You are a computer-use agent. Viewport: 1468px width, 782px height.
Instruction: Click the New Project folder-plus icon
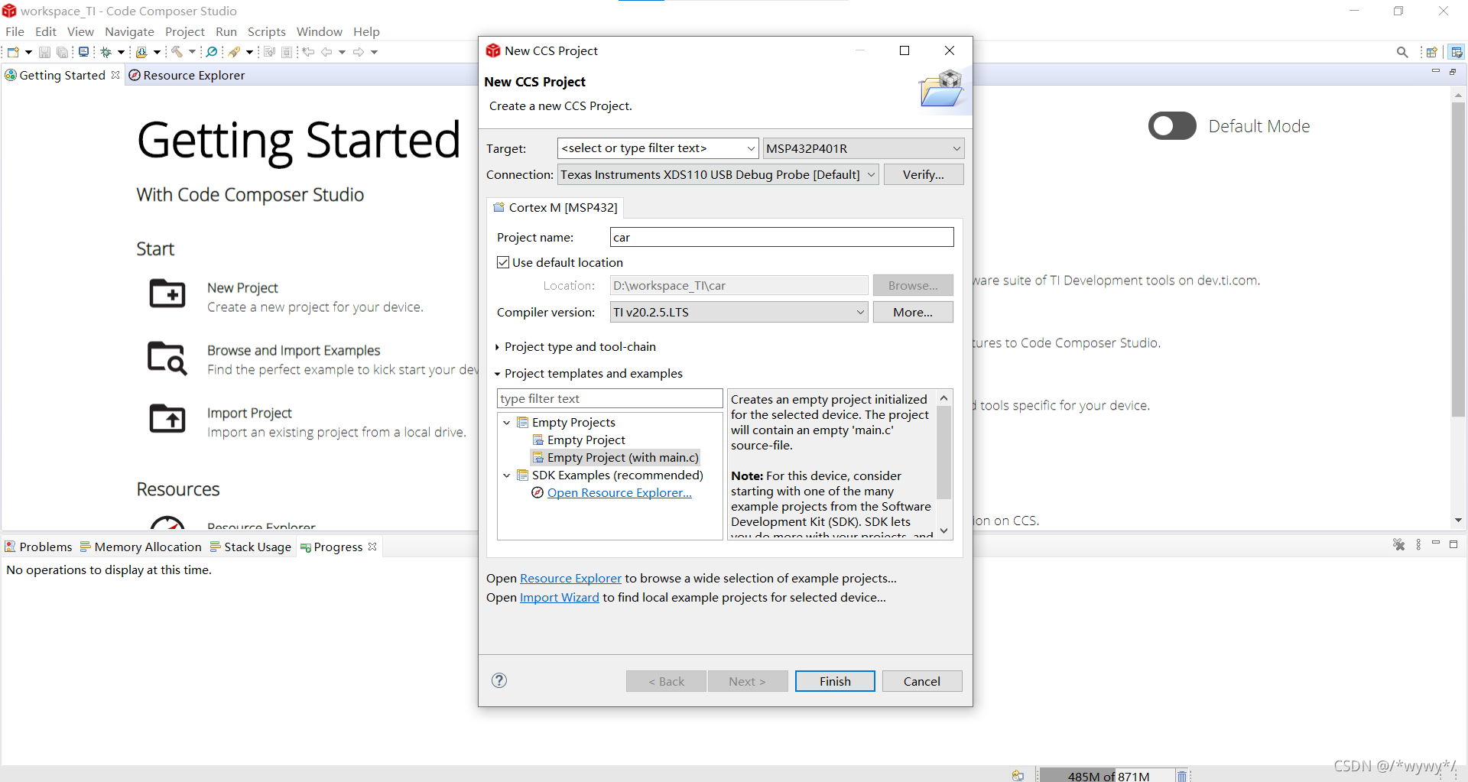click(x=167, y=294)
